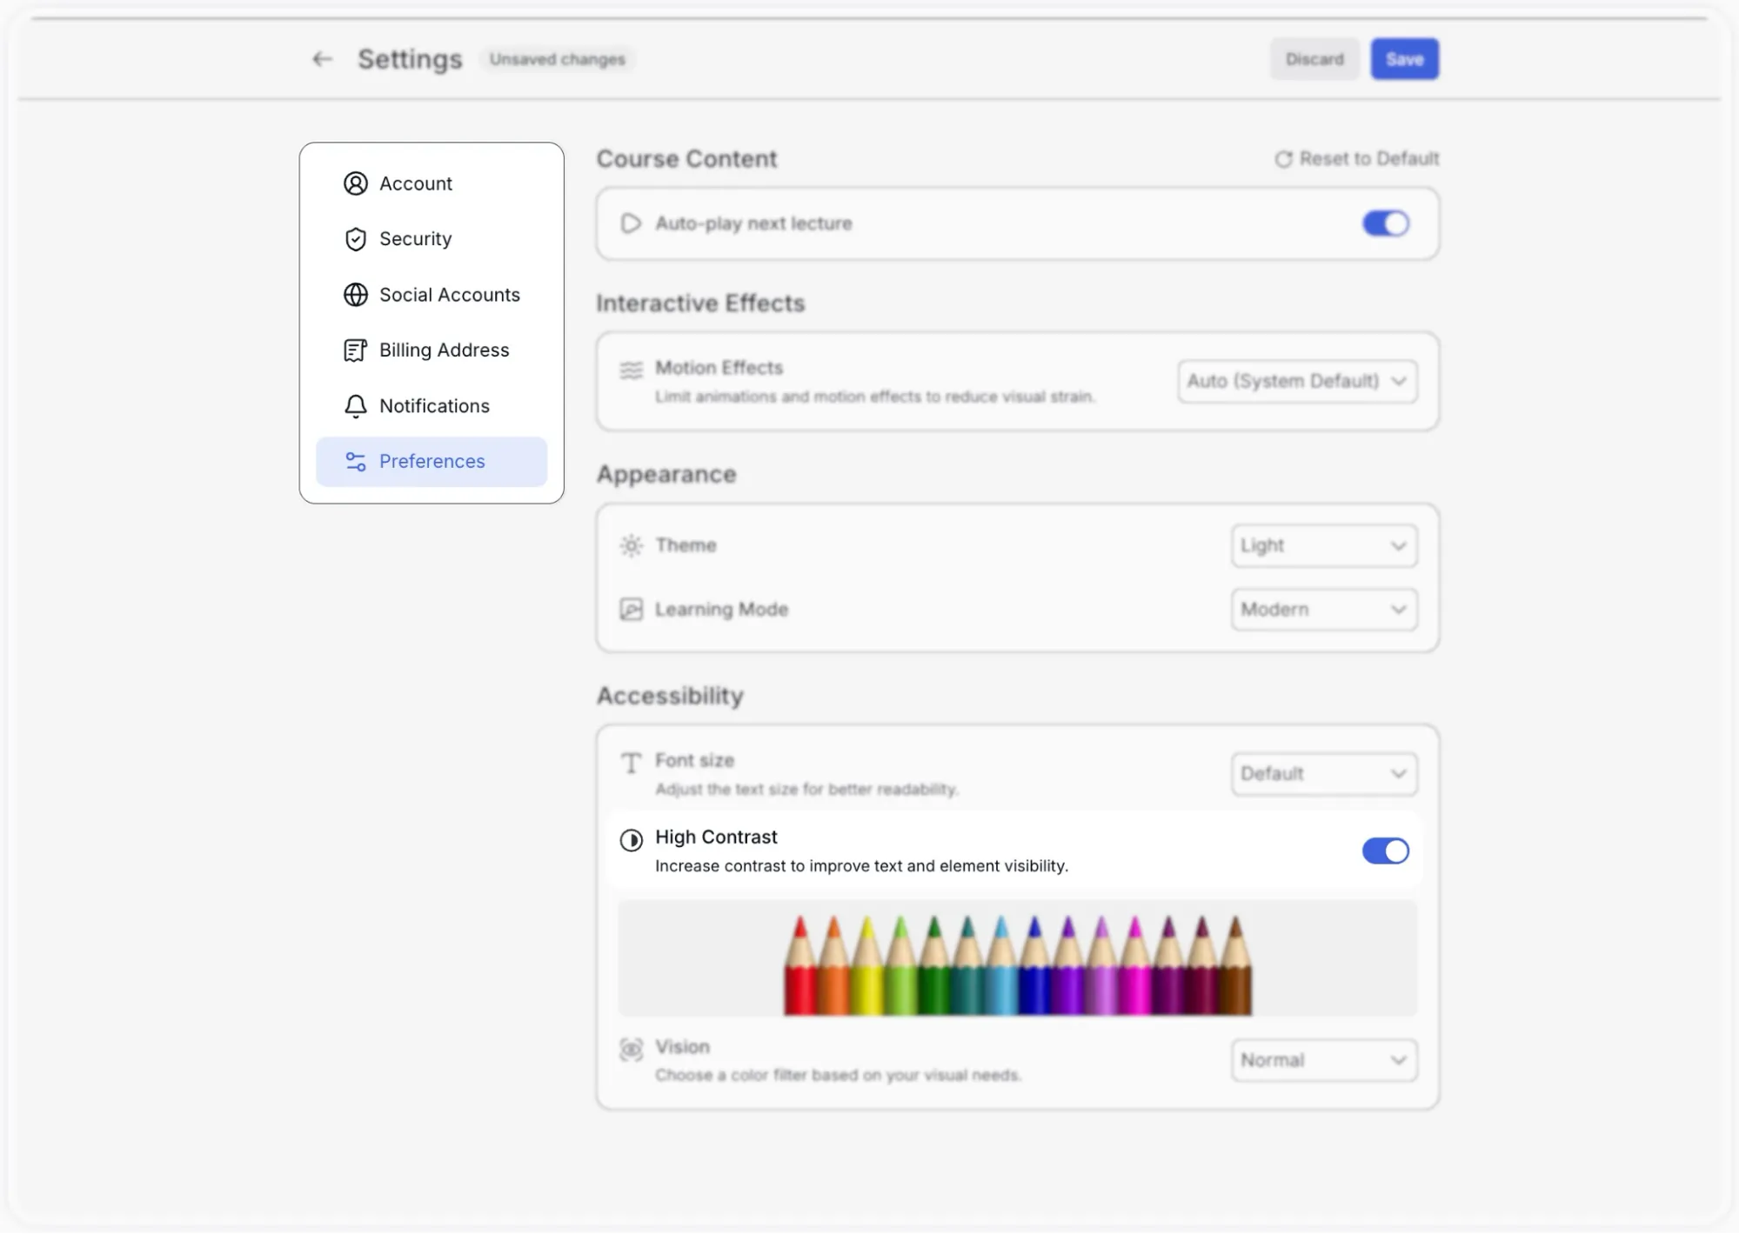Click the Font size T icon
Viewport: 1739px width, 1234px height.
[631, 764]
